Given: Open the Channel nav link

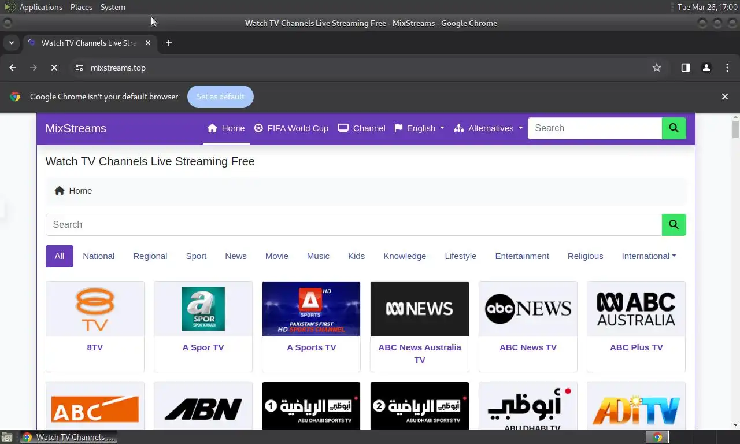Looking at the screenshot, I should (x=362, y=128).
